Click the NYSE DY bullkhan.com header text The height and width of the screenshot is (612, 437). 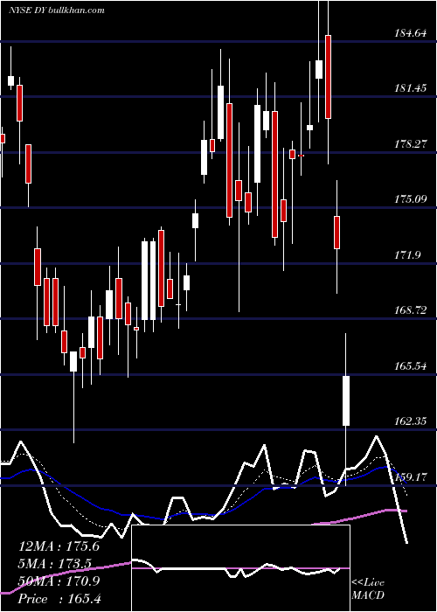coord(57,10)
